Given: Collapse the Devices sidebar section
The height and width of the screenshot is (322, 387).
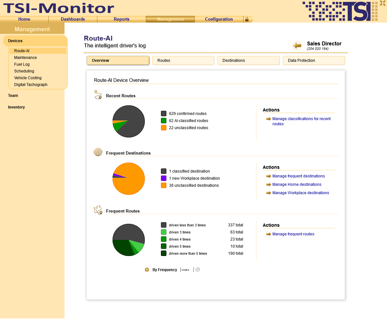Looking at the screenshot, I should [x=35, y=41].
